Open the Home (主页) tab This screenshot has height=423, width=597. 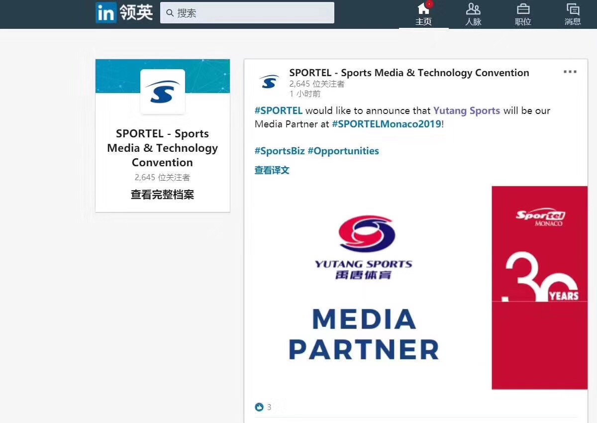pyautogui.click(x=423, y=14)
